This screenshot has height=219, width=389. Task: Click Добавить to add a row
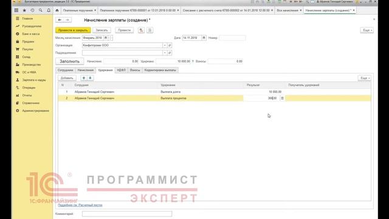(x=67, y=78)
